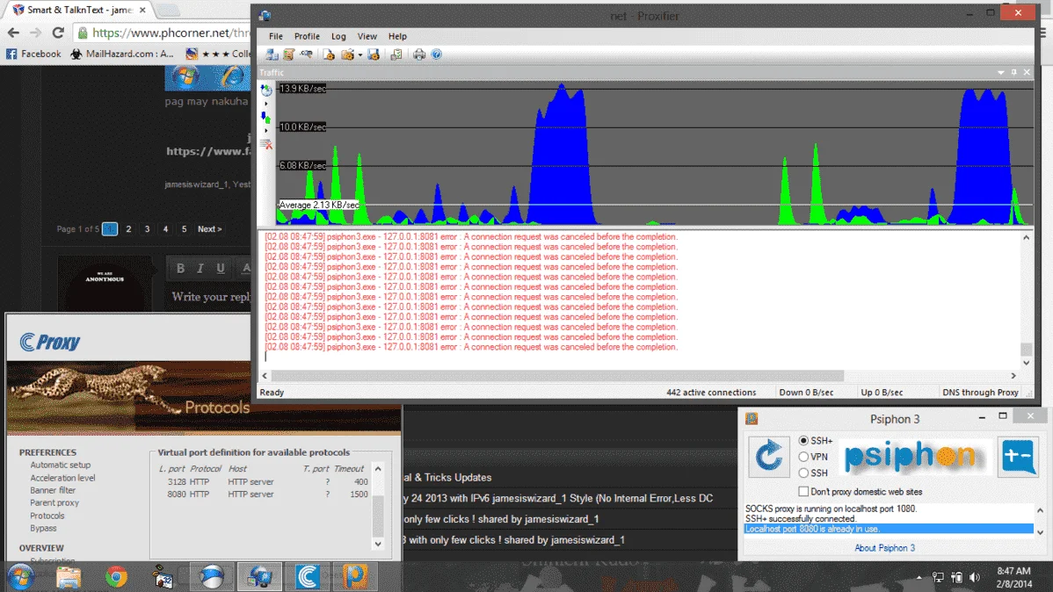Click the clear traffic red-X icon
The image size is (1053, 592).
tap(266, 144)
